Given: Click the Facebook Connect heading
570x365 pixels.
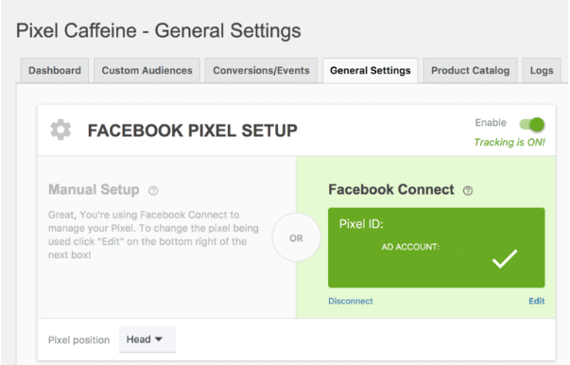Looking at the screenshot, I should tap(391, 190).
